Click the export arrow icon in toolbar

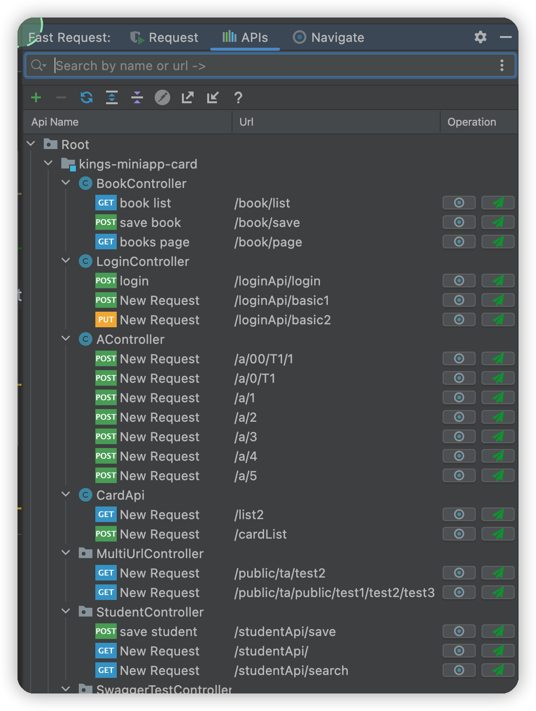coord(187,97)
